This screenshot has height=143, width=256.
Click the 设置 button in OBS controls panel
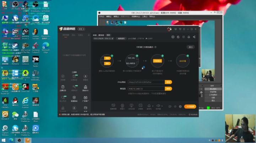tap(213, 98)
